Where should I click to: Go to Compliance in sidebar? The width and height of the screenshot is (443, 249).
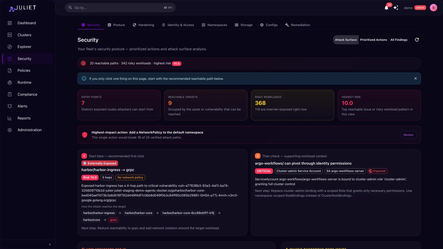(27, 94)
